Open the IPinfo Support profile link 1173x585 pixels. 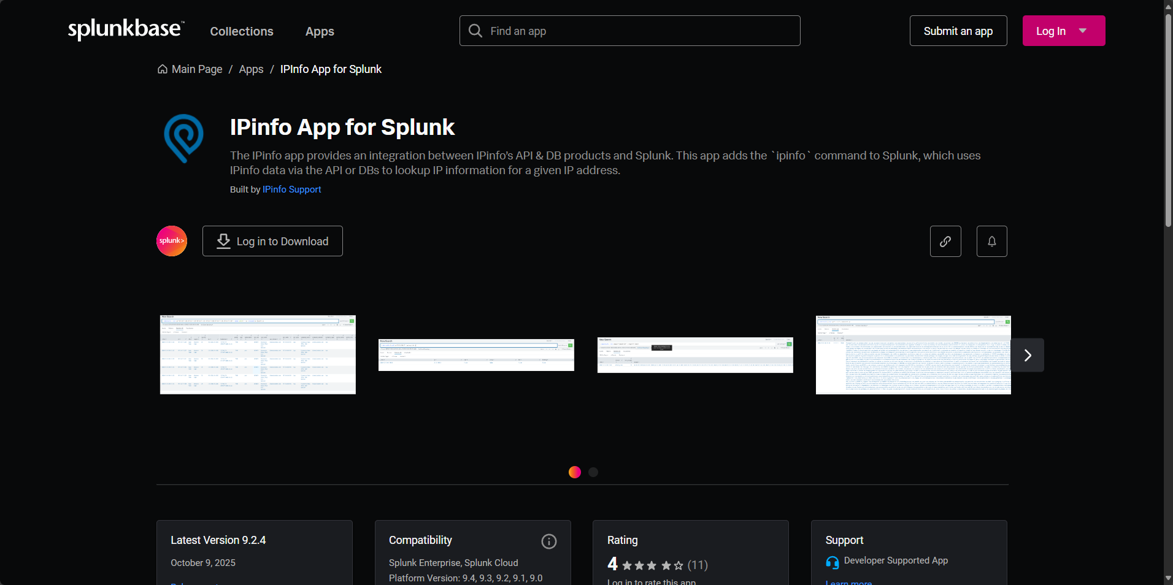coord(291,189)
